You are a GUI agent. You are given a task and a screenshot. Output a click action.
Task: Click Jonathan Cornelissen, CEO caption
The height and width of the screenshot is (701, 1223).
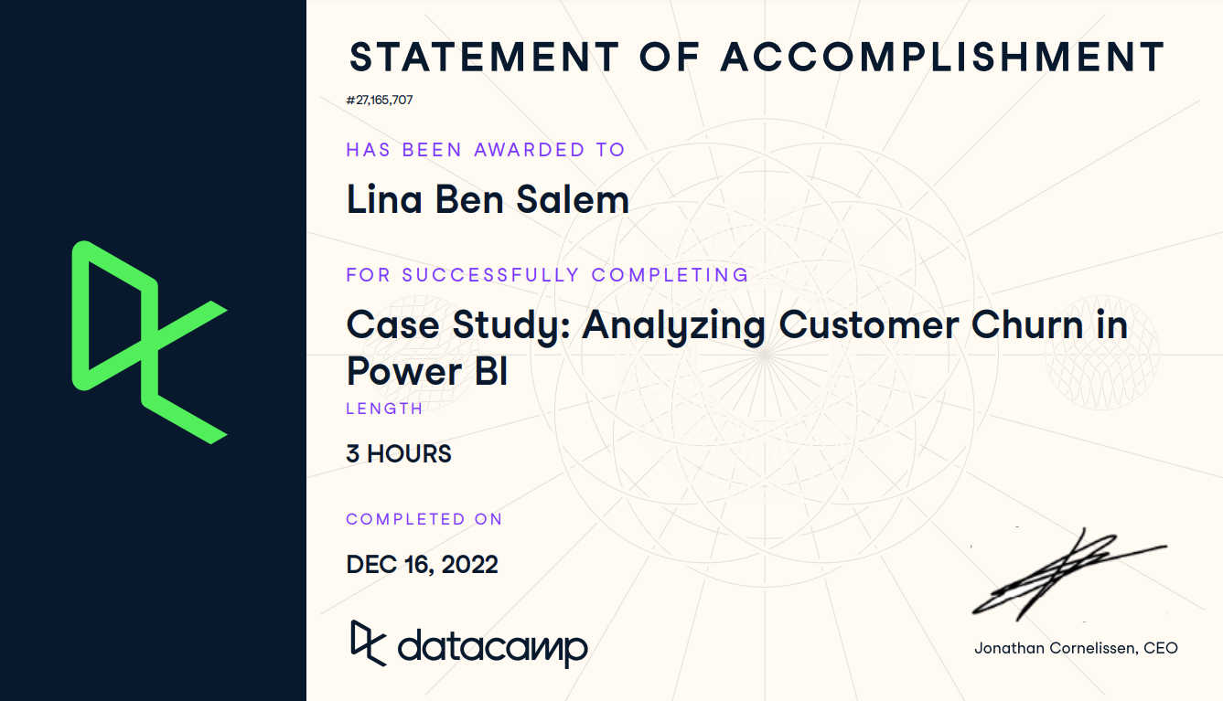[1076, 648]
